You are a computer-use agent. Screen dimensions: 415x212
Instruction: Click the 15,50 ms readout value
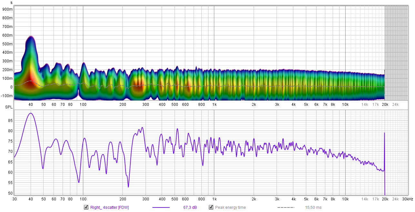click(x=313, y=207)
